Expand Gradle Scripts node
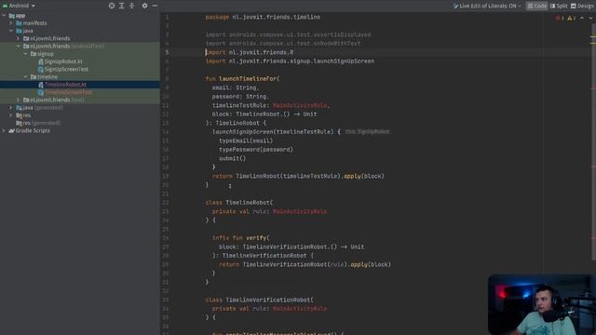 pyautogui.click(x=4, y=130)
